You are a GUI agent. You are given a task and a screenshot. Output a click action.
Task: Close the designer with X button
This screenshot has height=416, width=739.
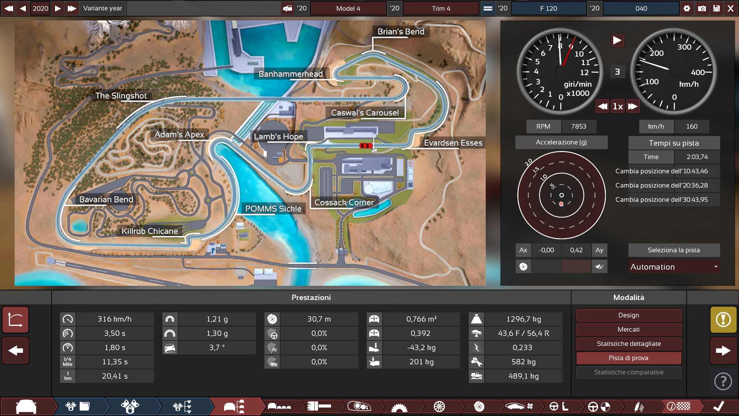click(731, 8)
